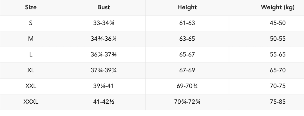Select the XXL size row label
Viewport: 304px width, 116px height.
tap(31, 86)
